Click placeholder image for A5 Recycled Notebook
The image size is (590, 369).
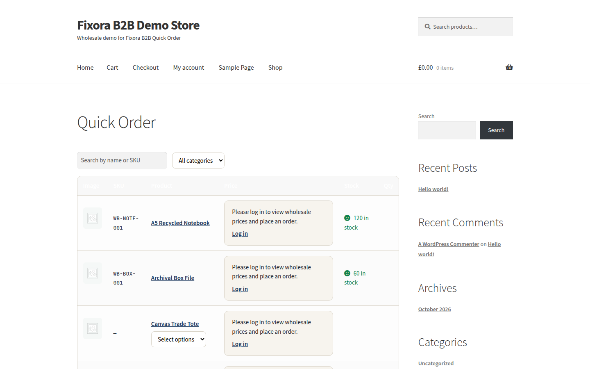pos(93,218)
